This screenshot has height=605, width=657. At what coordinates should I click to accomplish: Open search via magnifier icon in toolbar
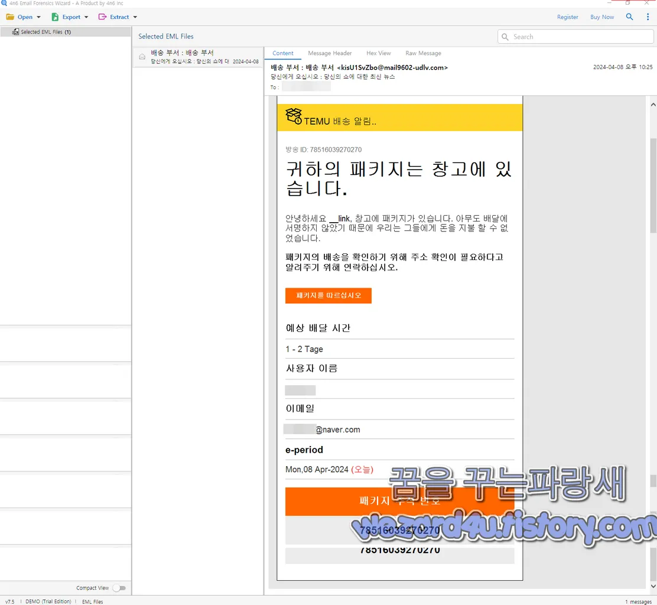click(x=629, y=17)
